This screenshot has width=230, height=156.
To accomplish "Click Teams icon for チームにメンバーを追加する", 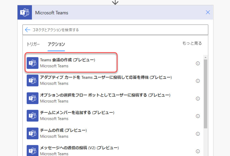I will click(x=32, y=116).
